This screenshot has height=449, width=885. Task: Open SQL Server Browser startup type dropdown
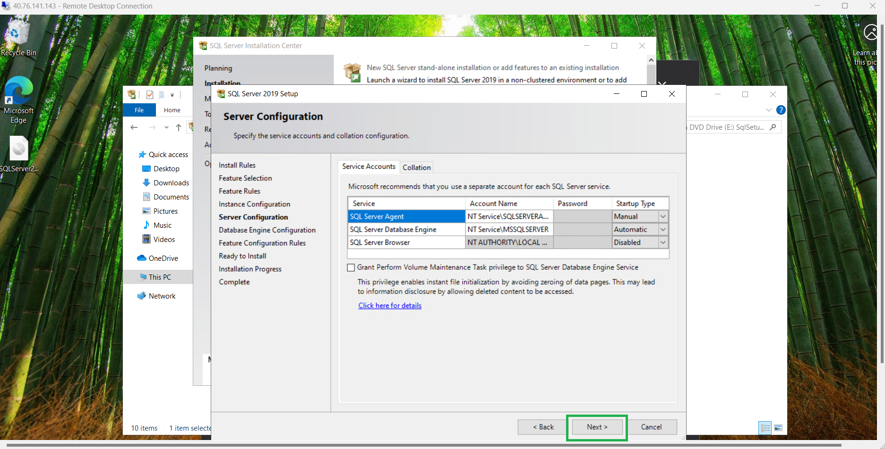coord(663,242)
